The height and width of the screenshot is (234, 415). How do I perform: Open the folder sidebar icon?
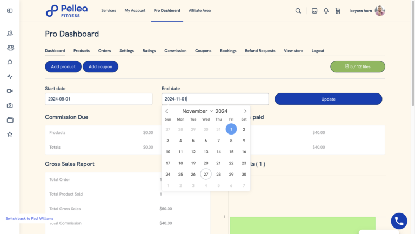click(x=10, y=120)
